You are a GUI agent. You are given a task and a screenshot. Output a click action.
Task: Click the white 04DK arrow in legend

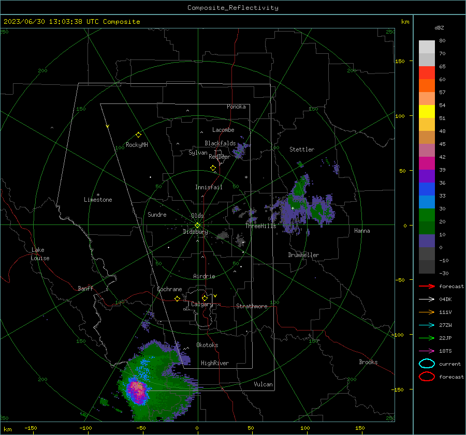pos(427,299)
